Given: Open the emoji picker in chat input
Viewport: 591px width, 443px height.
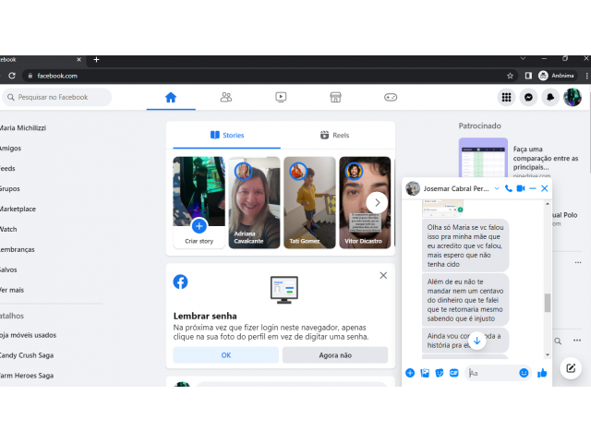Looking at the screenshot, I should (x=524, y=373).
